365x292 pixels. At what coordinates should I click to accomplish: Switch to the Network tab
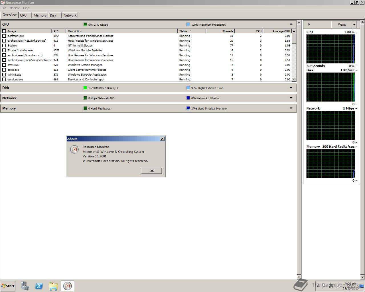pos(70,15)
